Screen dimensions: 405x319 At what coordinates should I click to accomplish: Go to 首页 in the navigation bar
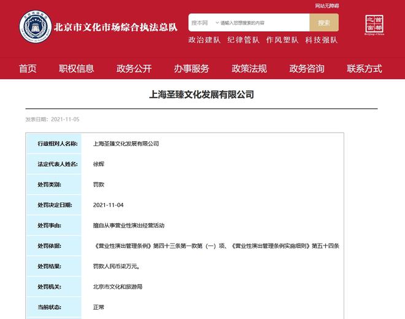[28, 69]
